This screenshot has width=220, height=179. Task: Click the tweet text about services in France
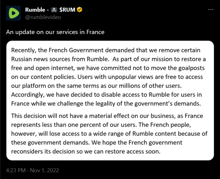[55, 32]
